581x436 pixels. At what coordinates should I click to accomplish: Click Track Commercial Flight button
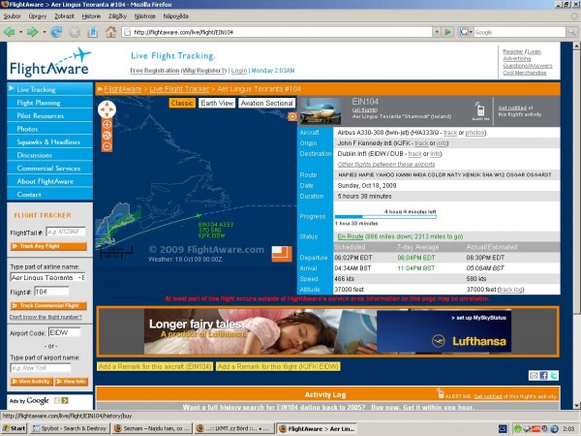[48, 306]
